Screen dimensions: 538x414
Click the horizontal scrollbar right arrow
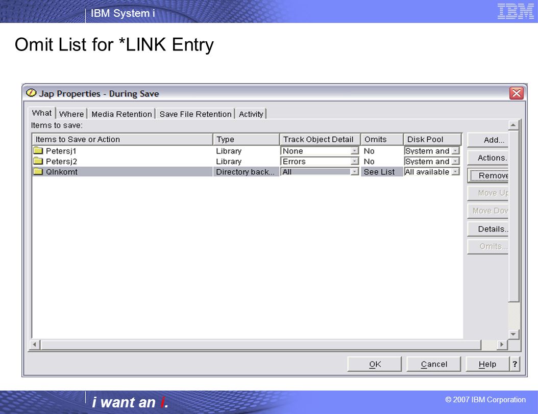(502, 344)
